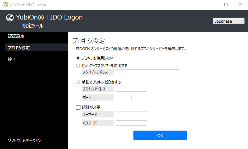Image resolution: width=248 pixels, height=149 pixels.
Task: Focus the プロキシアドレス text box
Action: coord(131,89)
